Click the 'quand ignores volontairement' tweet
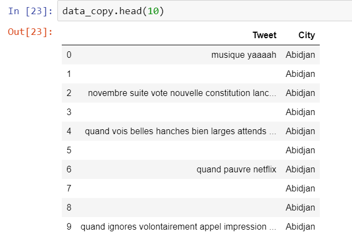Screen dimensions: 352x240 178,226
